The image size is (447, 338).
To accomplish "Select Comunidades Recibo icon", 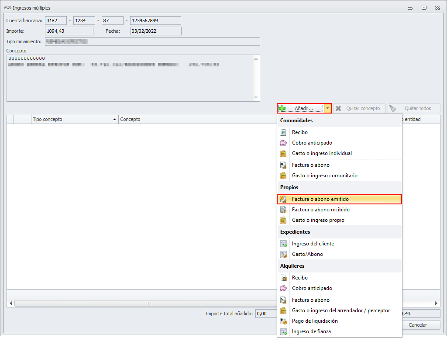I will [x=283, y=132].
